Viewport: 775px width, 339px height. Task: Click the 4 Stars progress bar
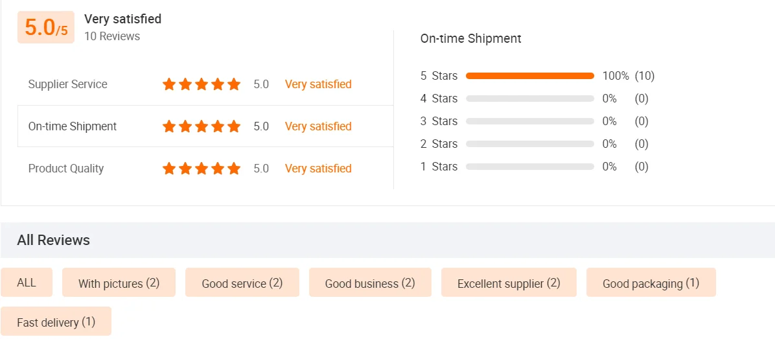point(529,99)
